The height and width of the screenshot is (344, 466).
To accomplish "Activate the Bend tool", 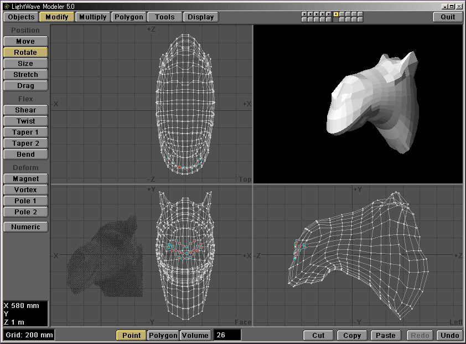I will click(25, 155).
